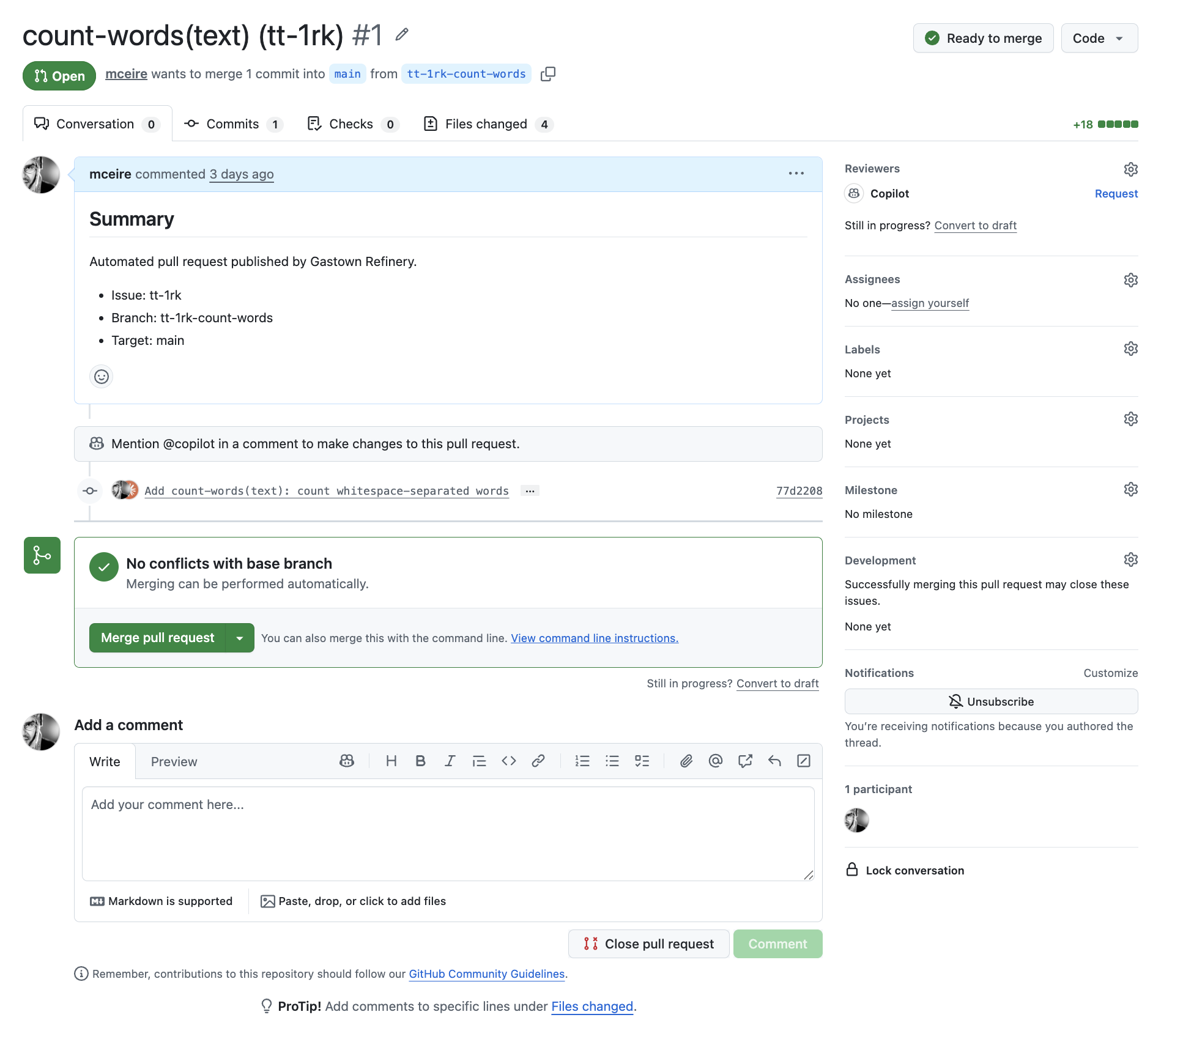The height and width of the screenshot is (1042, 1183).
Task: Open the comment options three-dot menu
Action: (796, 174)
